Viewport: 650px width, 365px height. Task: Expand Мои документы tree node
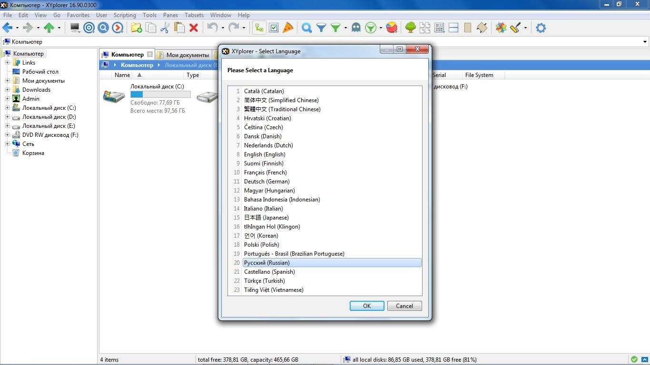coord(7,81)
